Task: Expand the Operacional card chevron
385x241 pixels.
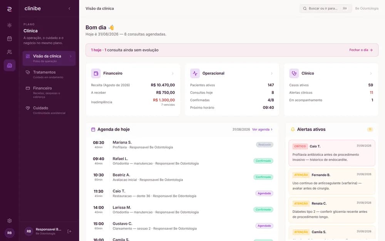Action: point(271,73)
